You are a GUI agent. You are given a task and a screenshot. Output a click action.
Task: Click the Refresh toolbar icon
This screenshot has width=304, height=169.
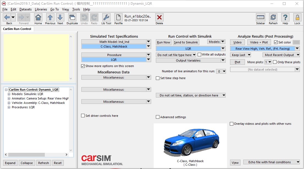[x=273, y=17]
